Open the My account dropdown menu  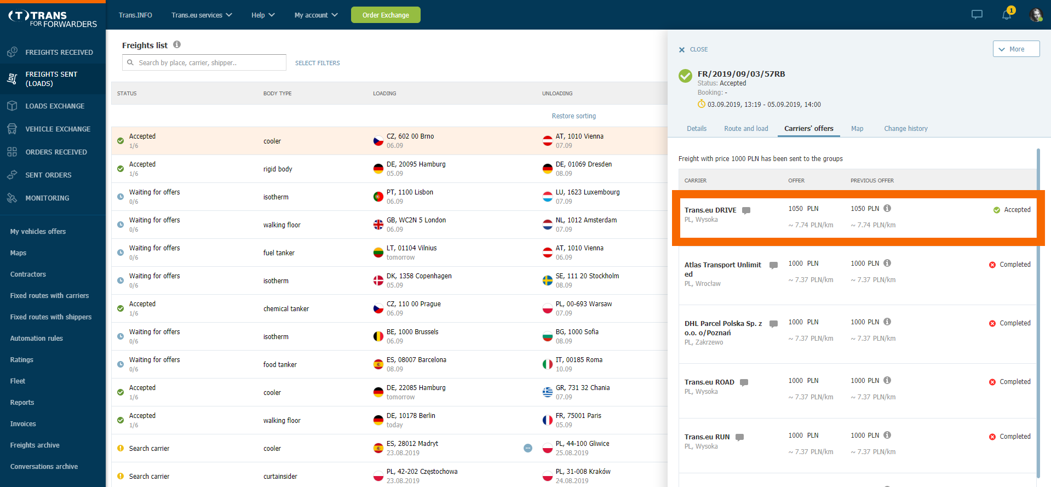tap(316, 15)
